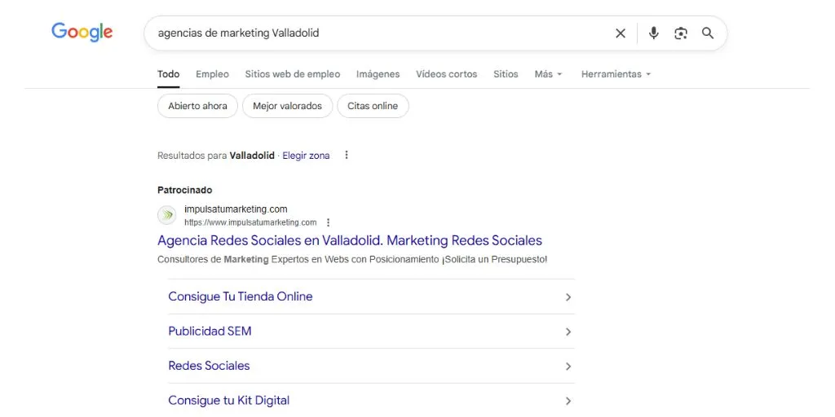Click chevron on Redes Sociales row
This screenshot has width=835, height=417.
click(568, 366)
